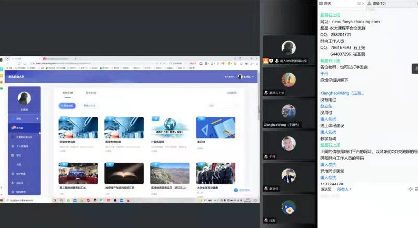Click the blue new course button
The height and width of the screenshot is (228, 418).
pyautogui.click(x=68, y=105)
